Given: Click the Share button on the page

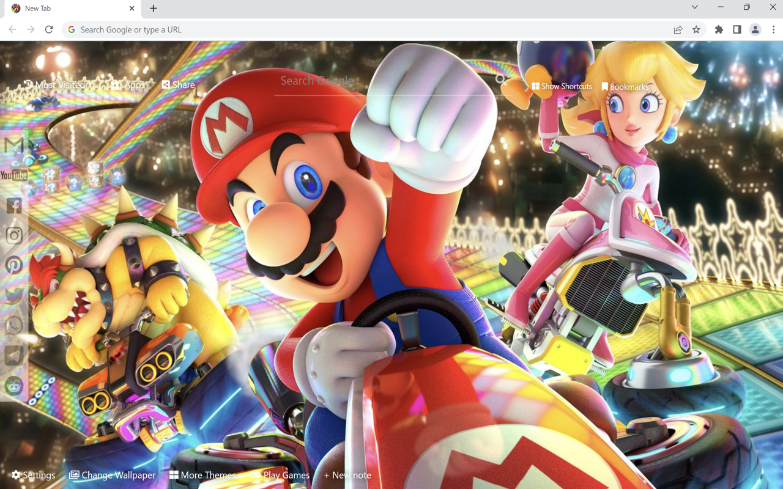Looking at the screenshot, I should pyautogui.click(x=178, y=85).
